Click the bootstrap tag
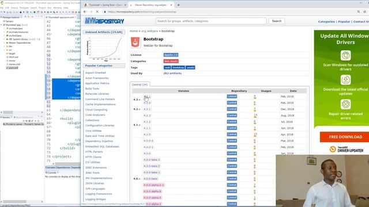The width and height of the screenshot is (369, 207). (178, 68)
